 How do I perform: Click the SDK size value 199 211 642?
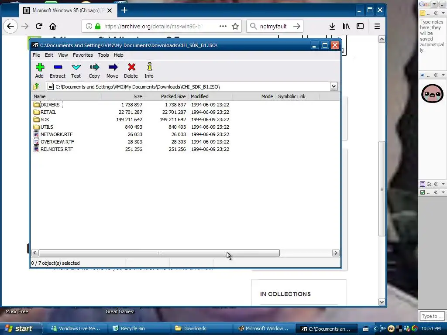pyautogui.click(x=129, y=120)
